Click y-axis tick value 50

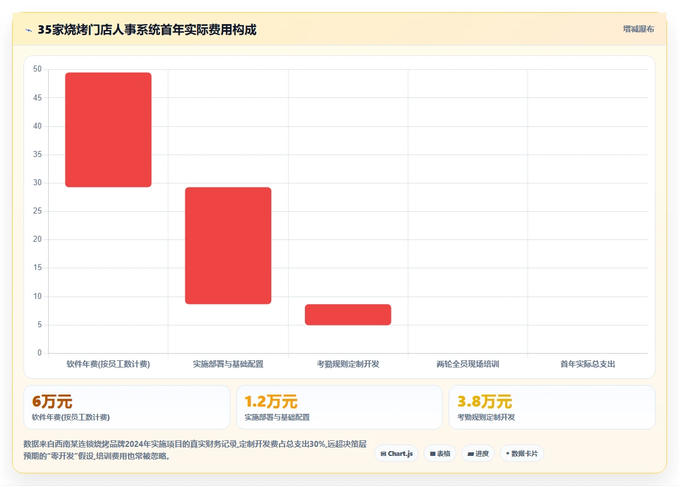pos(37,69)
